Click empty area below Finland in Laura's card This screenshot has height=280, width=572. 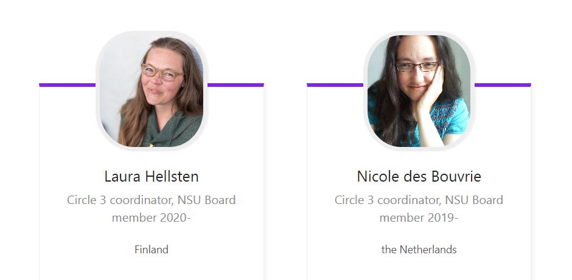tap(152, 268)
